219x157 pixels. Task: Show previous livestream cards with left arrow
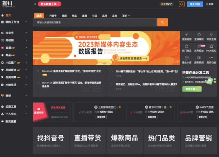[73, 112]
